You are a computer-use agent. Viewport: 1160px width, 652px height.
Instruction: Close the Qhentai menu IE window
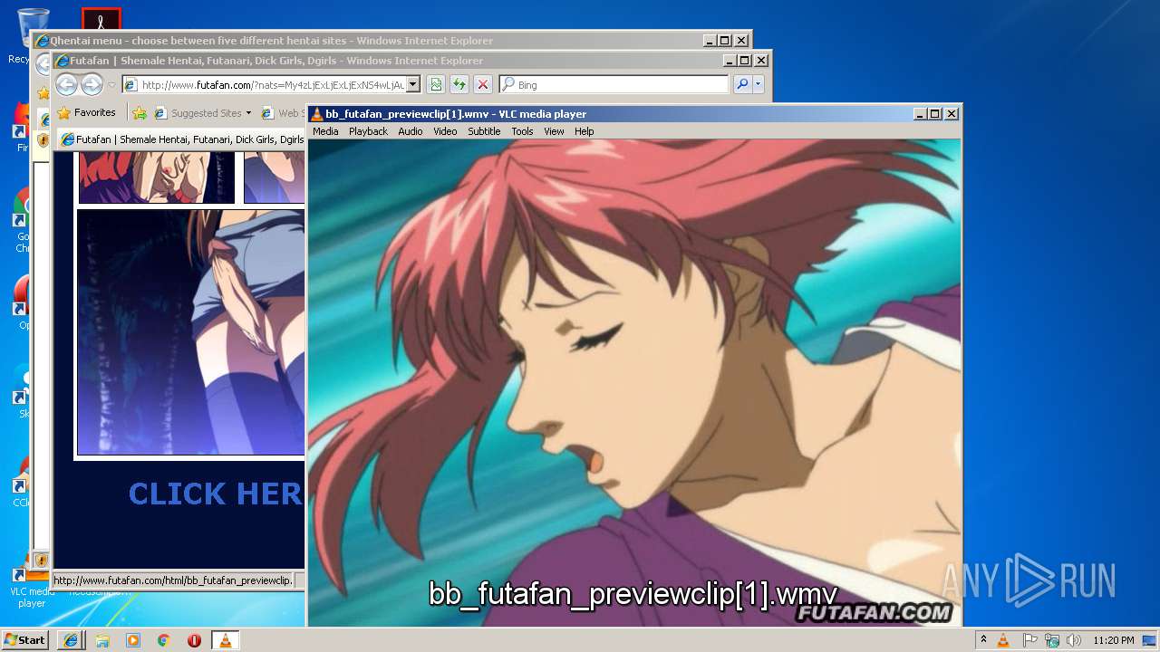(740, 41)
